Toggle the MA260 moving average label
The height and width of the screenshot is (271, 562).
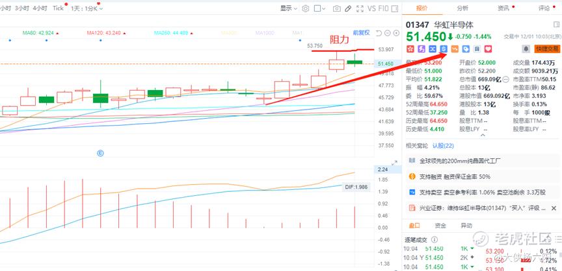pos(171,33)
